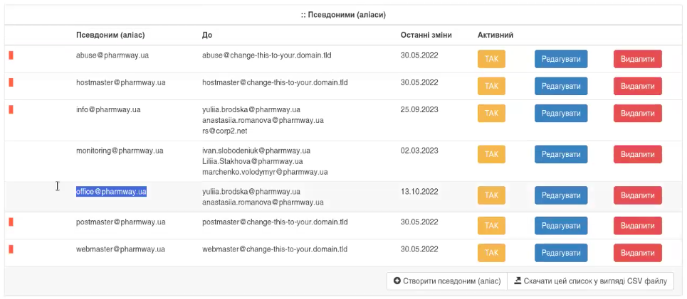
Task: Click the download icon on CSV button
Action: point(518,281)
